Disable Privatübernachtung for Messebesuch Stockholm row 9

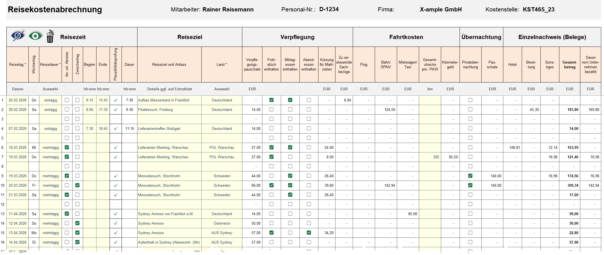(x=470, y=176)
